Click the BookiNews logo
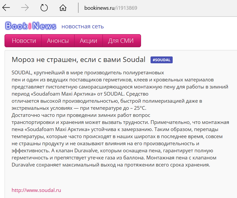 31,26
